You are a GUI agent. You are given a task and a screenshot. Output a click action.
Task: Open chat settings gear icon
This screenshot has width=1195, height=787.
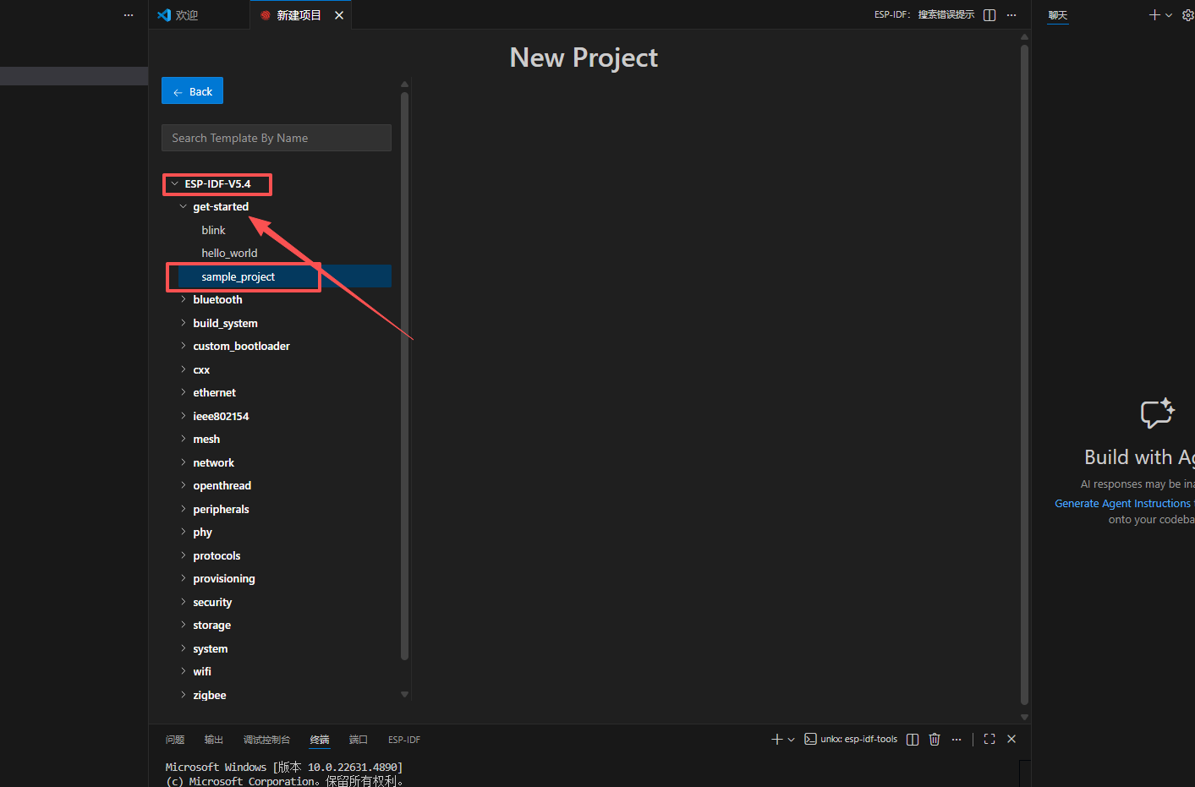[1187, 15]
